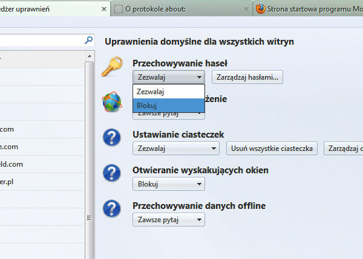Close the permissions manager tab
Viewport: 363px width, 259px height.
103,9
